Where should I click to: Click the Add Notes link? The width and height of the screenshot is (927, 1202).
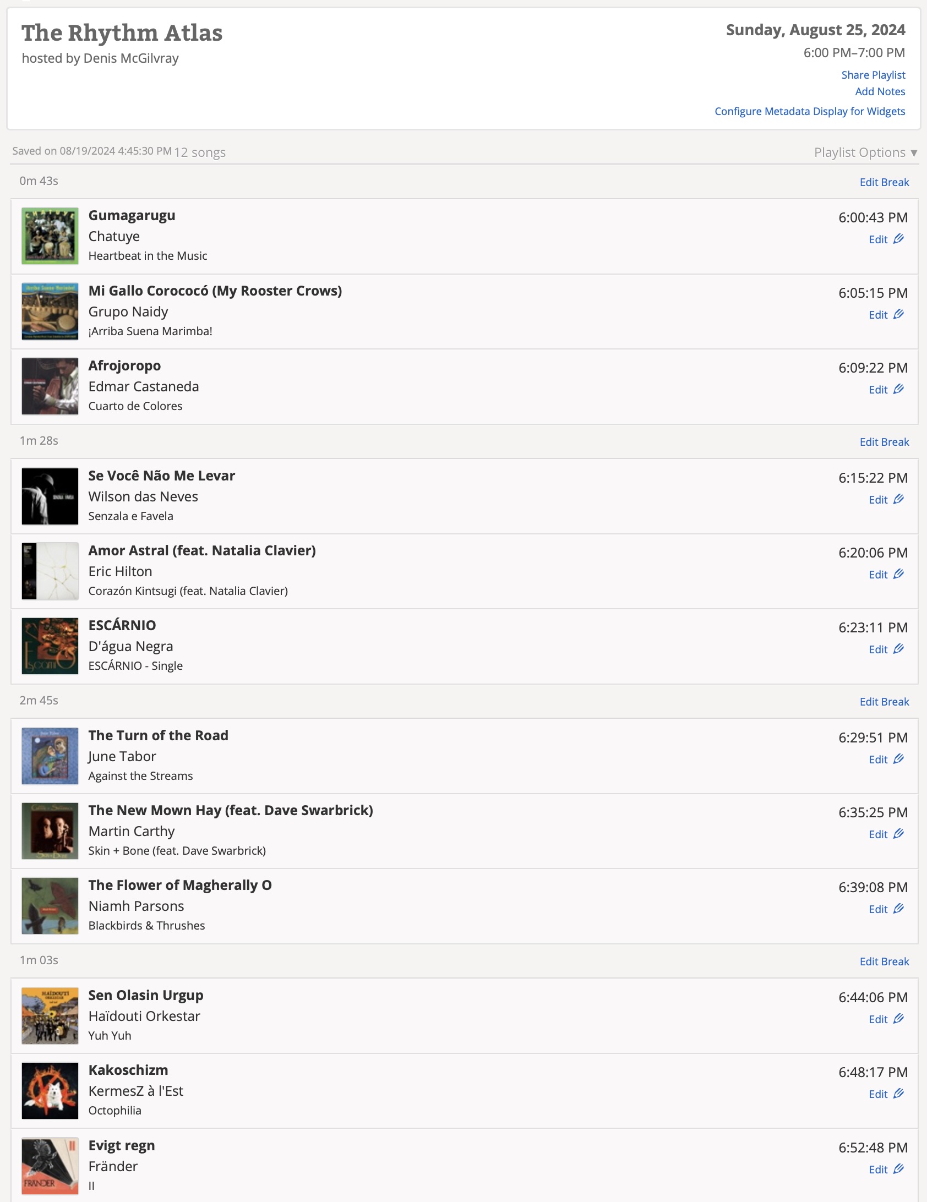[880, 91]
